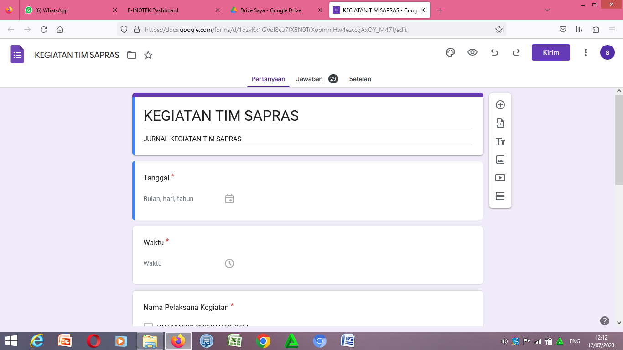Undo the last form change
Image resolution: width=623 pixels, height=350 pixels.
[x=494, y=52]
